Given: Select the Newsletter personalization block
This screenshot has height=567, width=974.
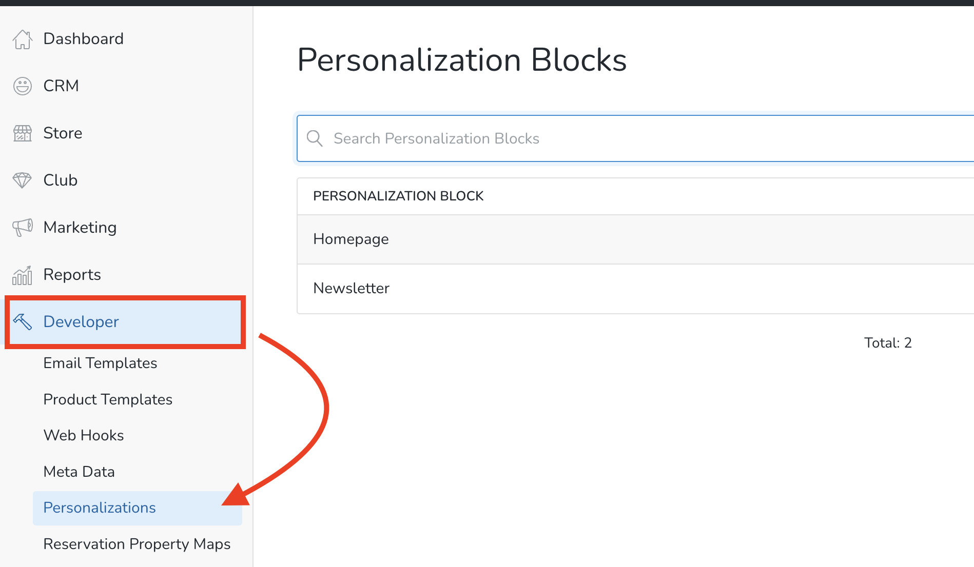Looking at the screenshot, I should (x=352, y=288).
